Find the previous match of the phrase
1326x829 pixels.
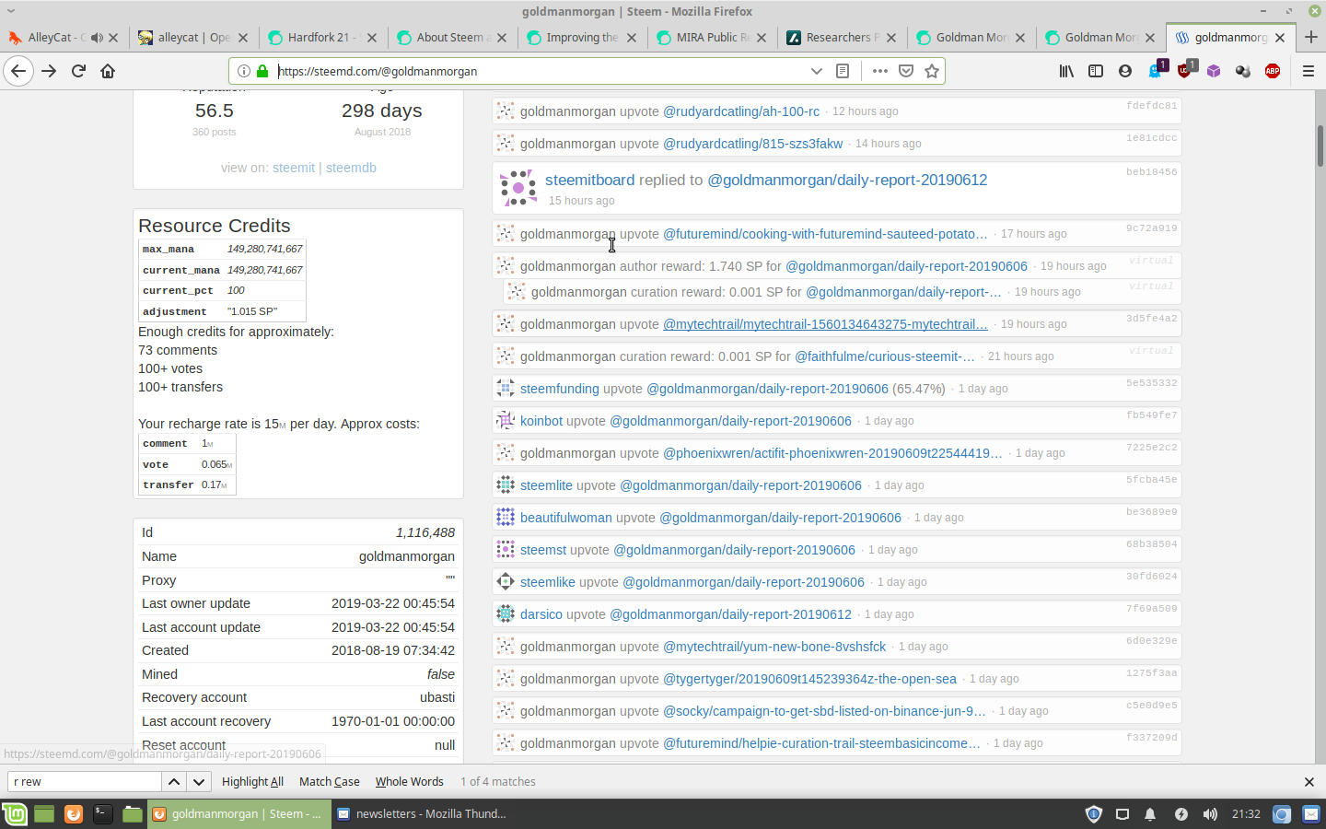pyautogui.click(x=173, y=782)
